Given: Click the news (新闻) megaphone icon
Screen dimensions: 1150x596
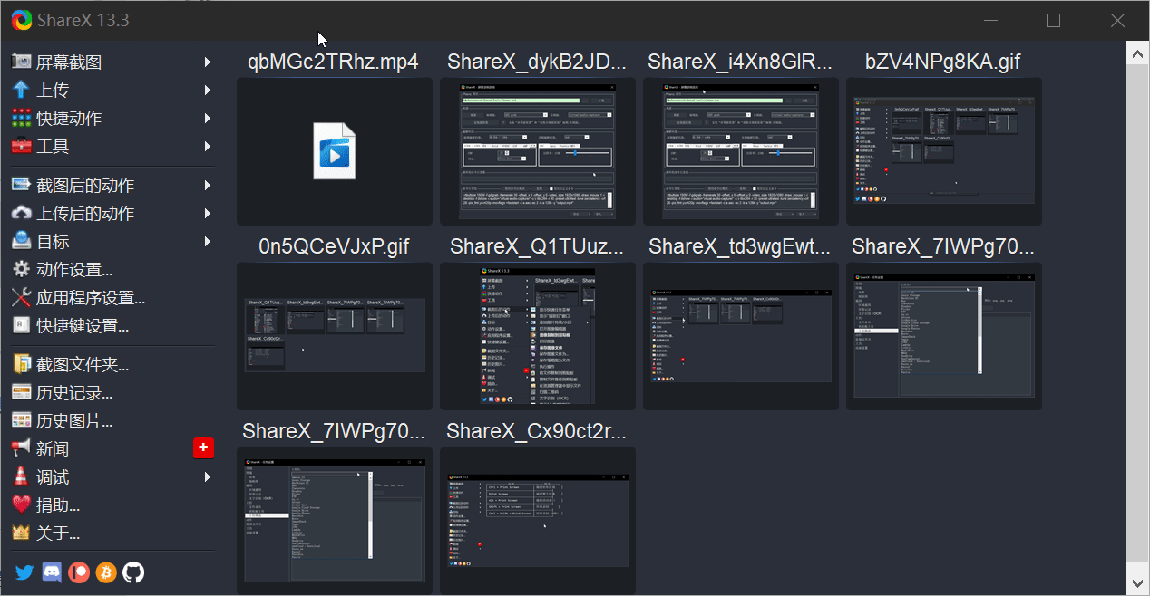Looking at the screenshot, I should [22, 448].
